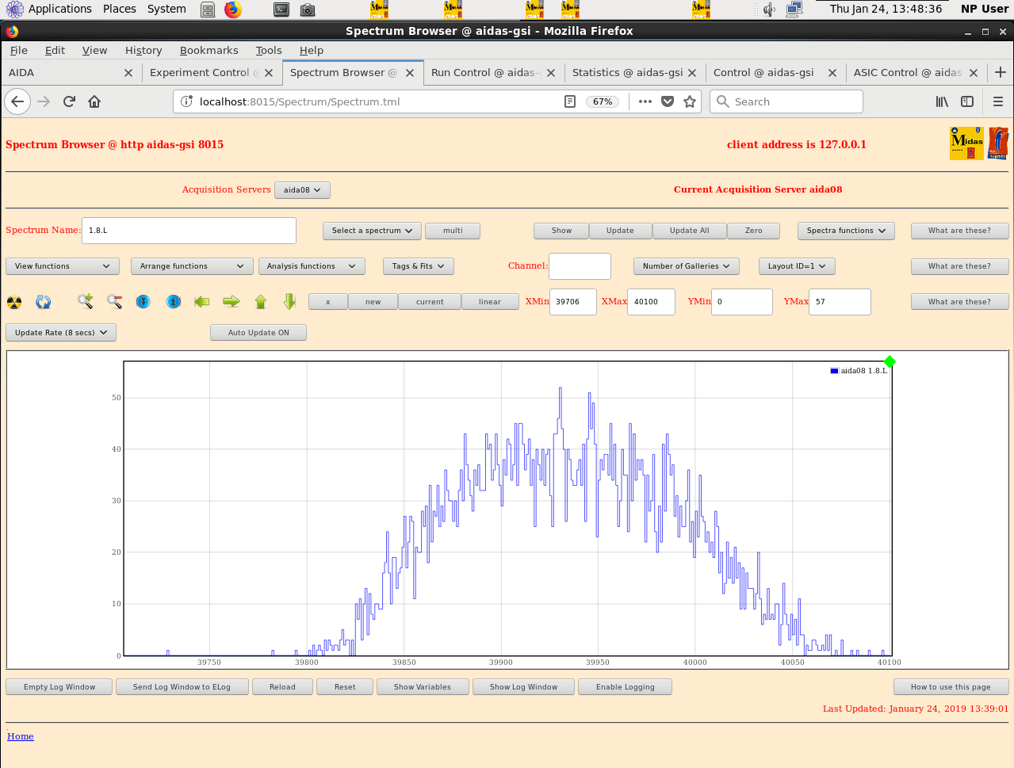Screen dimensions: 1014x768
Task: Click the zoom in magnifier icon
Action: (85, 301)
